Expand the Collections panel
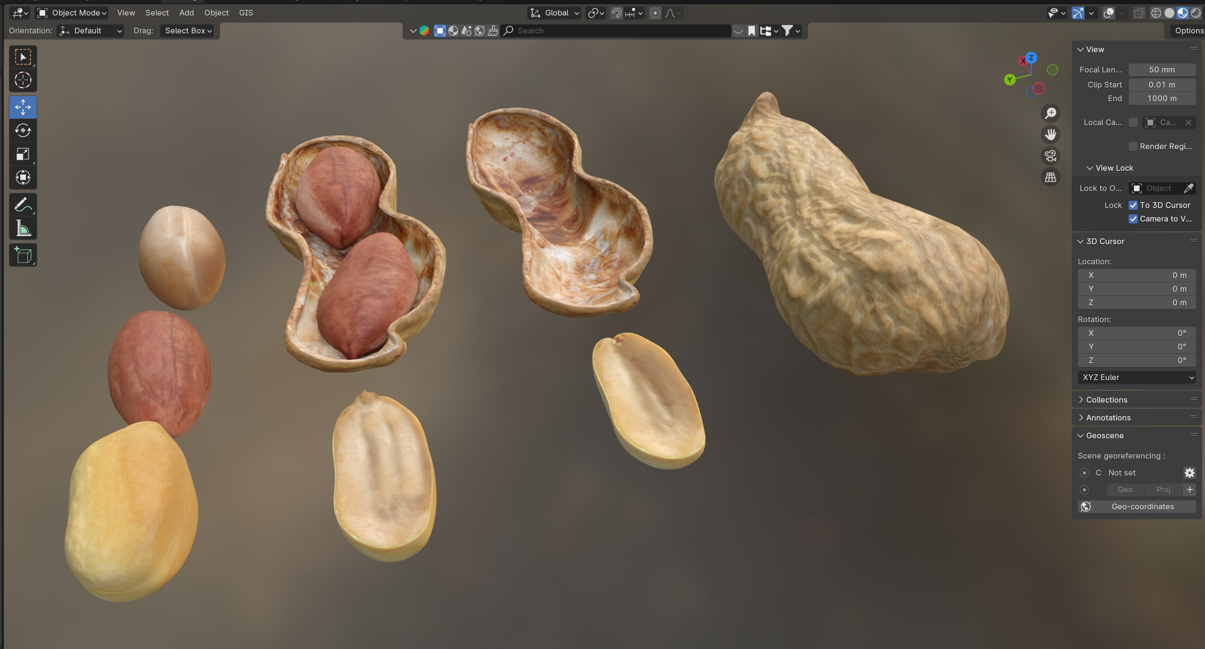 1106,400
